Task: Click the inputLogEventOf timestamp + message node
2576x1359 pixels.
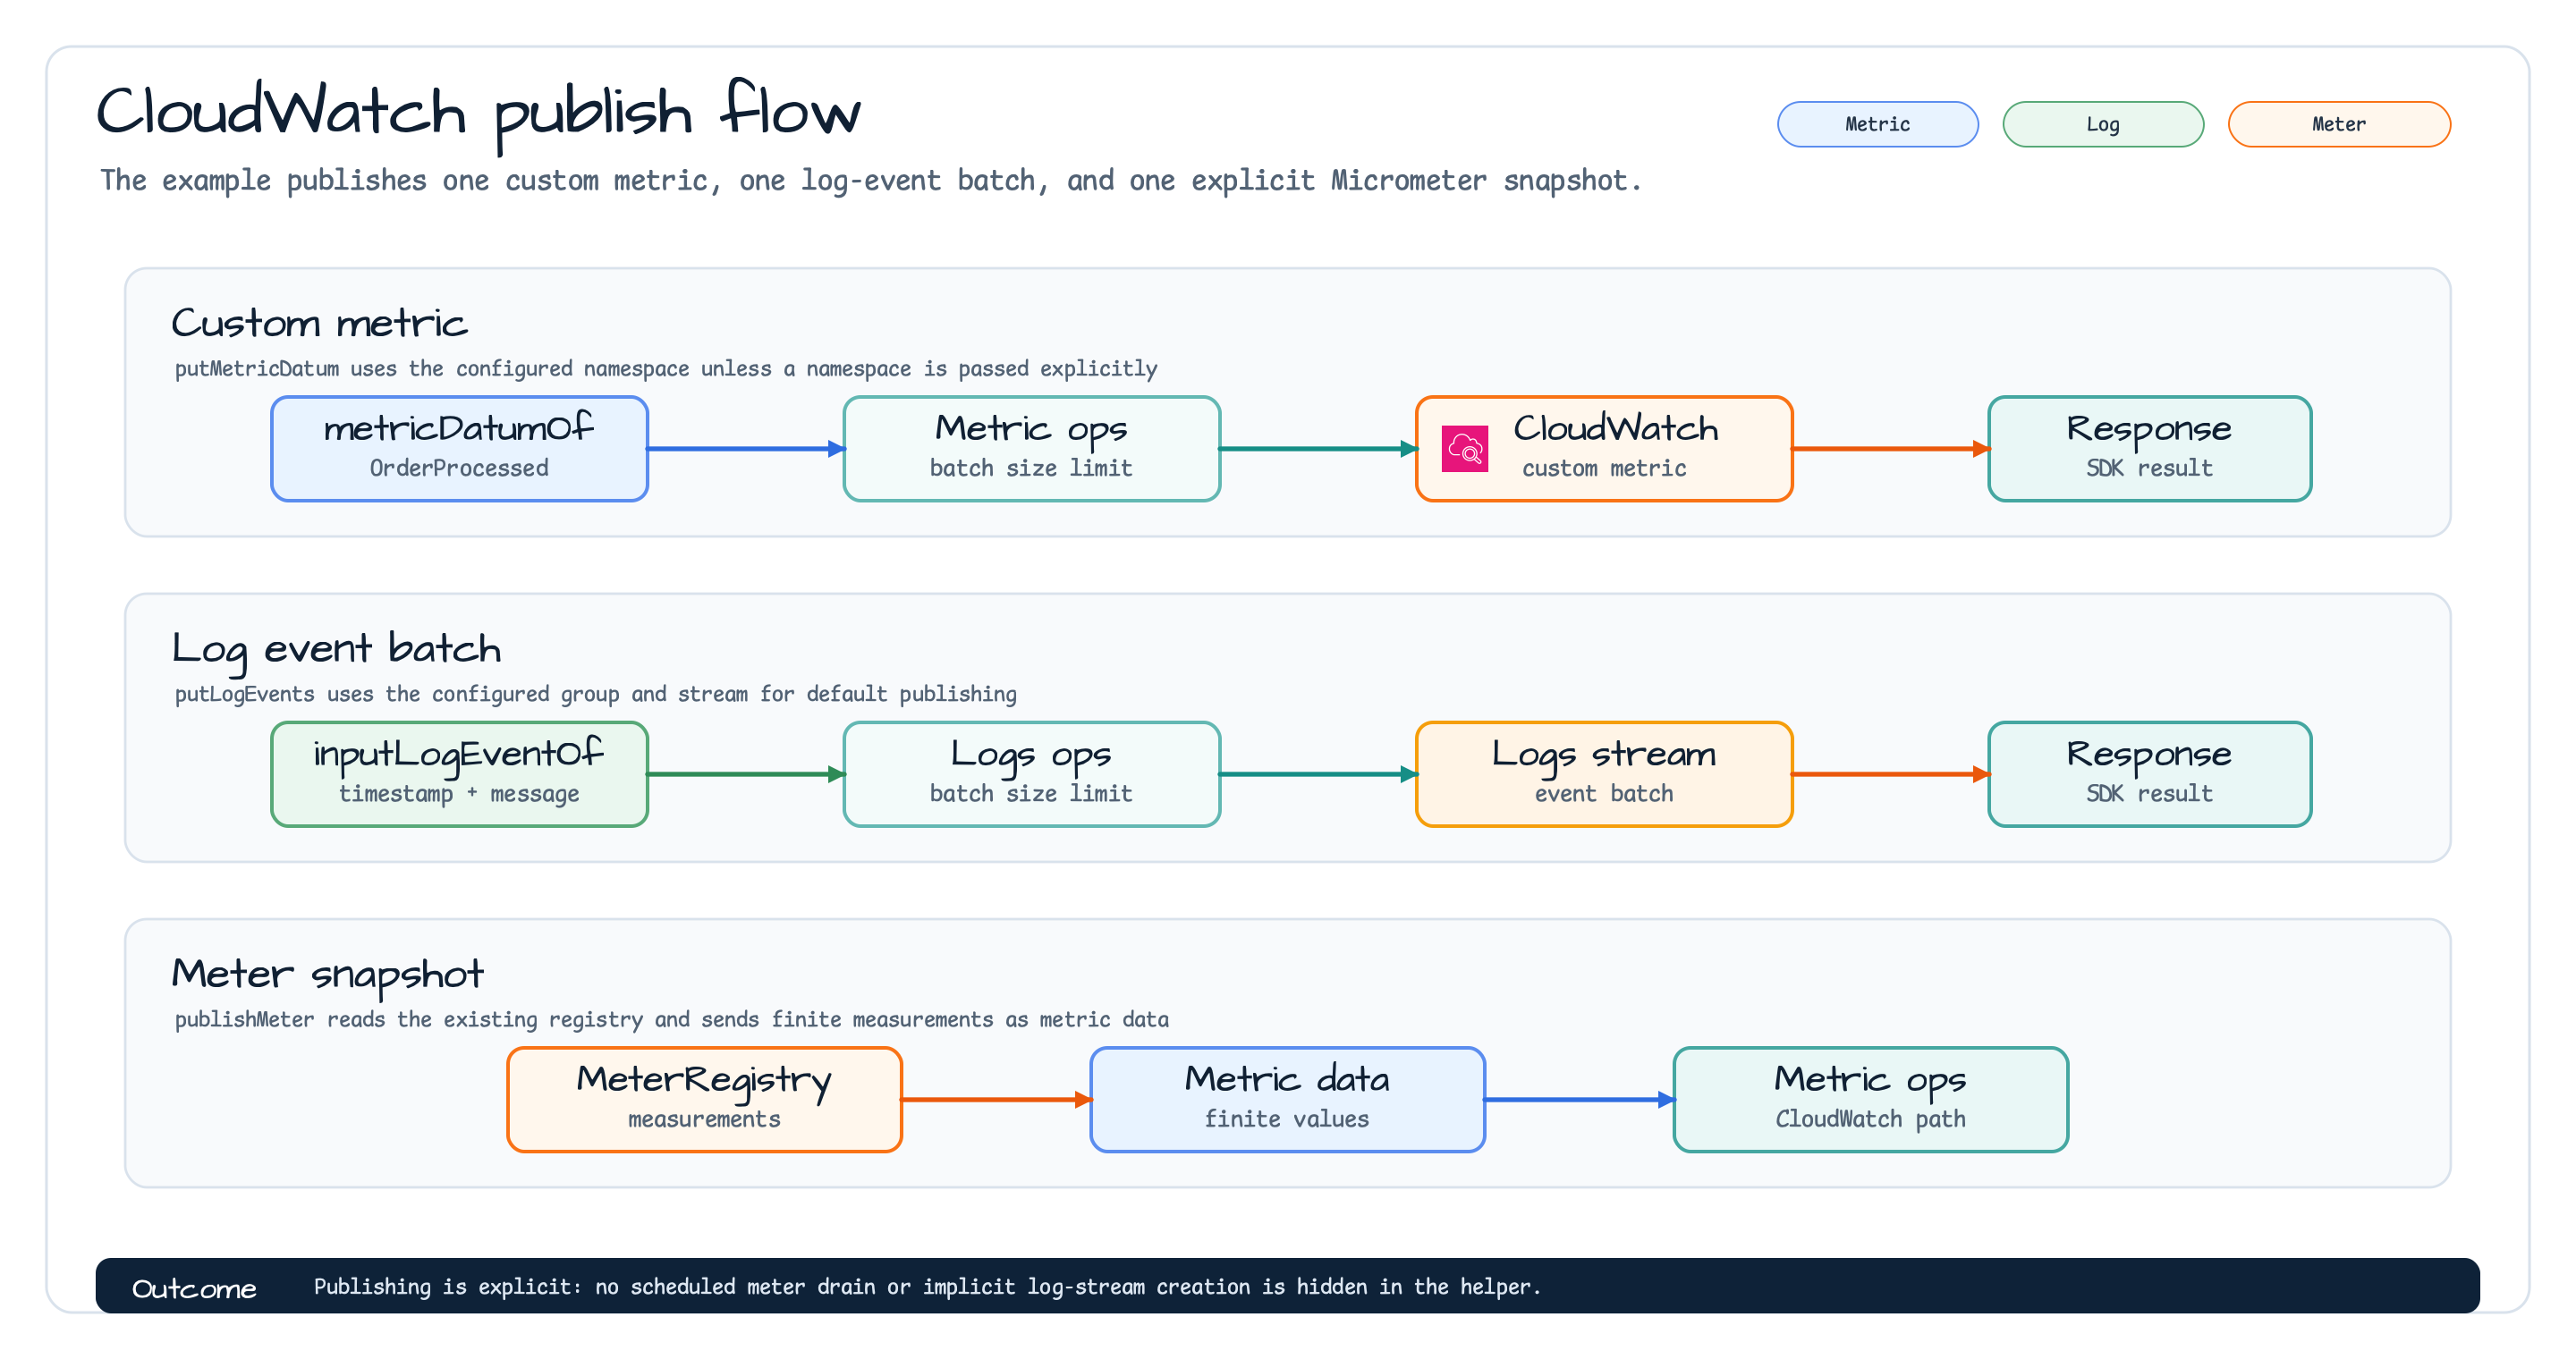Action: [460, 774]
